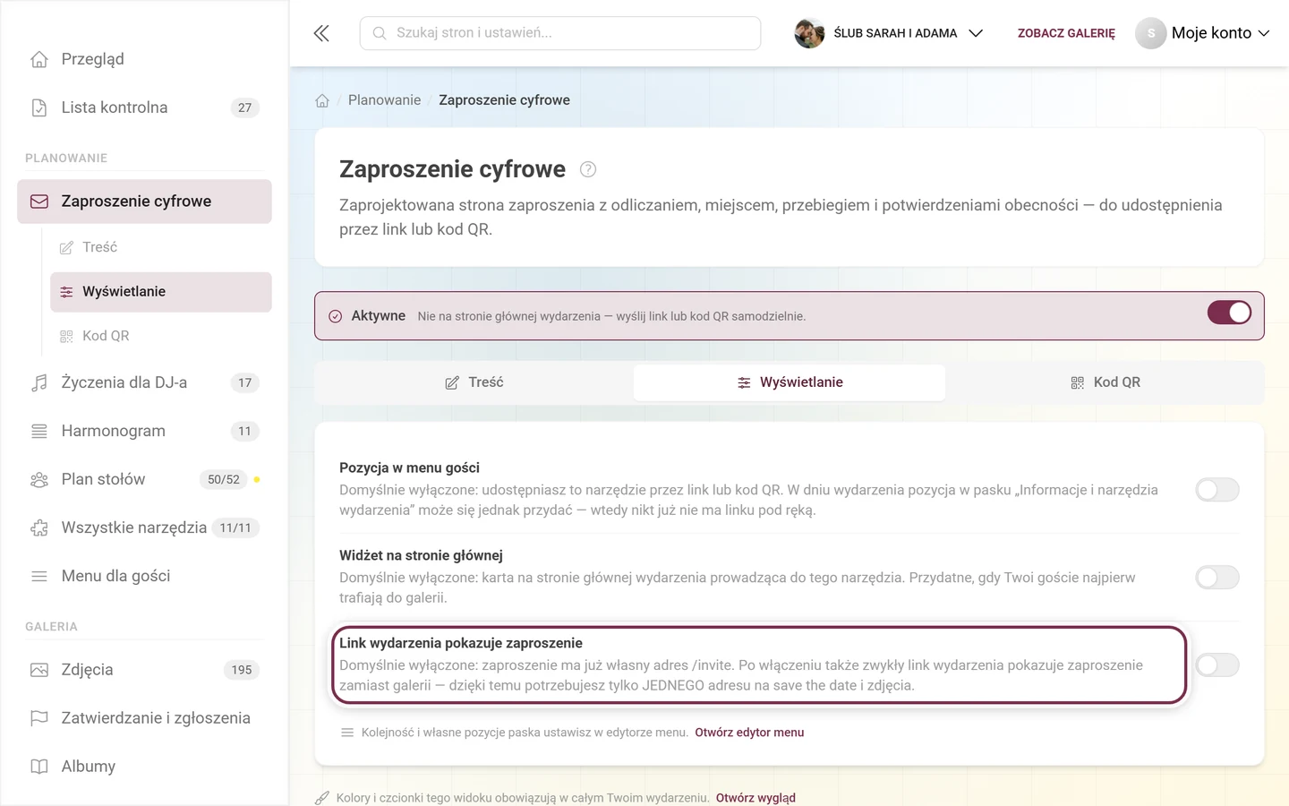
Task: Click the Plan stołów people icon
Action: (x=39, y=479)
